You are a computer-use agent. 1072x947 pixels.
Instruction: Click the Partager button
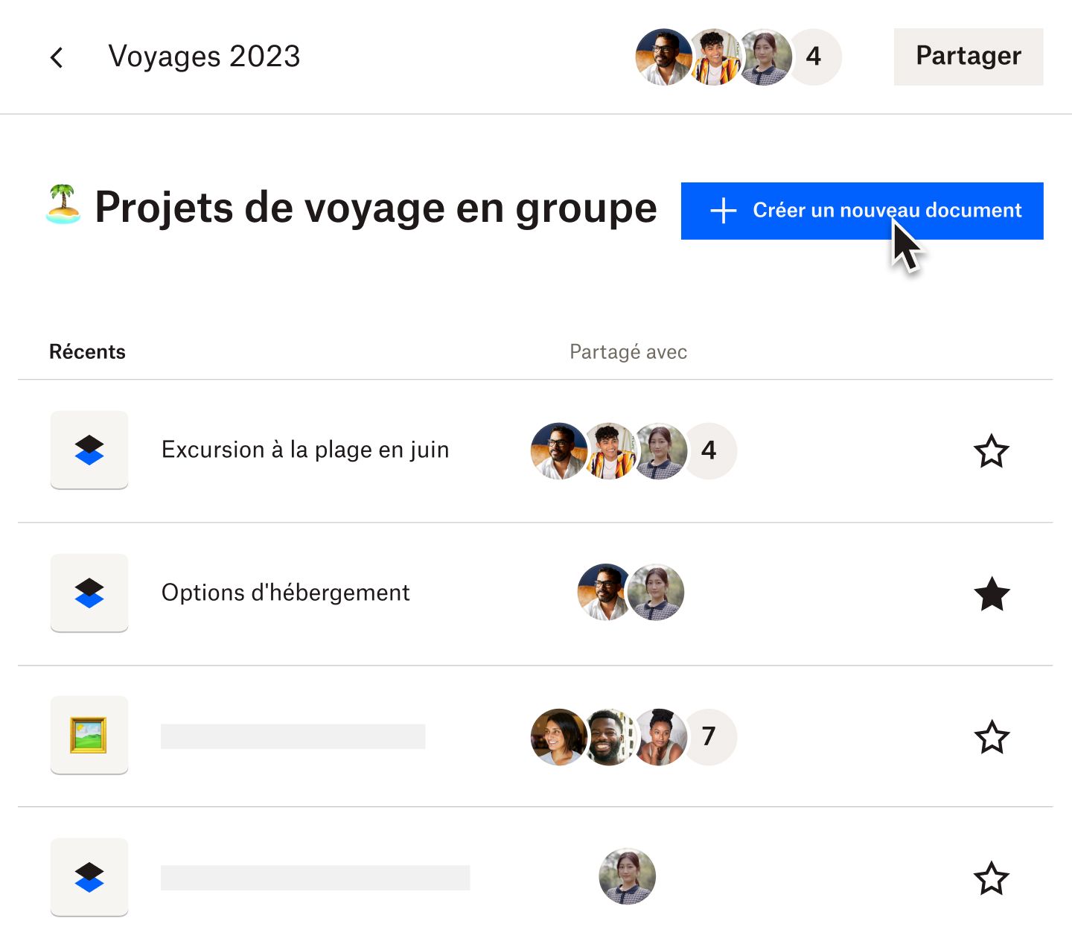tap(968, 57)
